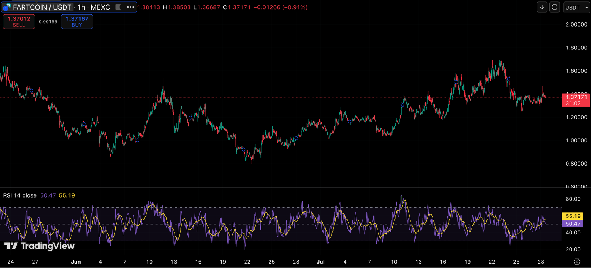
Task: Click the down arrow button near USDT
Action: tap(542, 7)
